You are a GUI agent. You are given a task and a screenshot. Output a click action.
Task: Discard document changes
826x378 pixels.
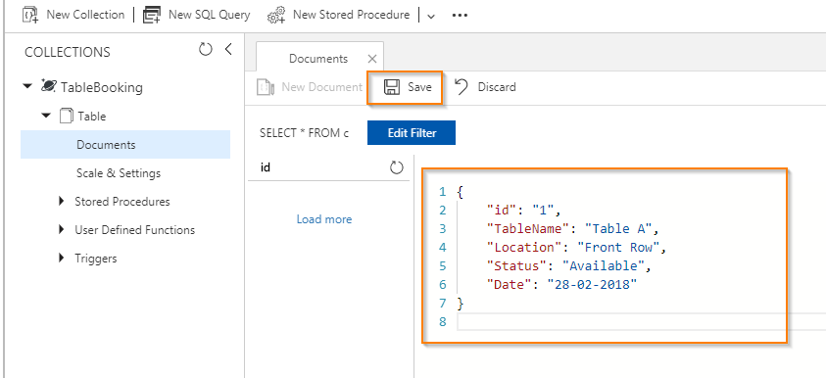485,87
